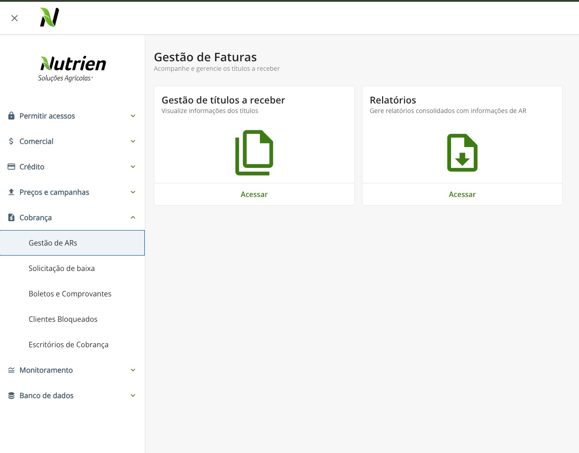Click Acessar under Relatórios
This screenshot has height=453, width=579.
click(x=462, y=194)
